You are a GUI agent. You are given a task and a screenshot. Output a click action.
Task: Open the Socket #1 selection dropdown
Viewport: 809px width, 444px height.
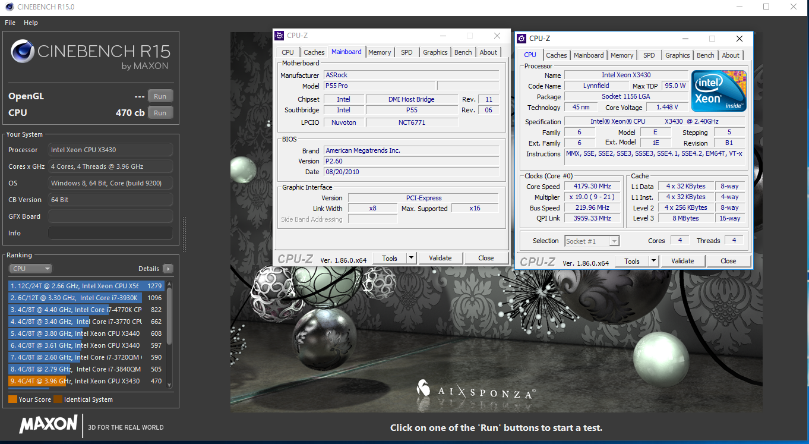pyautogui.click(x=592, y=241)
